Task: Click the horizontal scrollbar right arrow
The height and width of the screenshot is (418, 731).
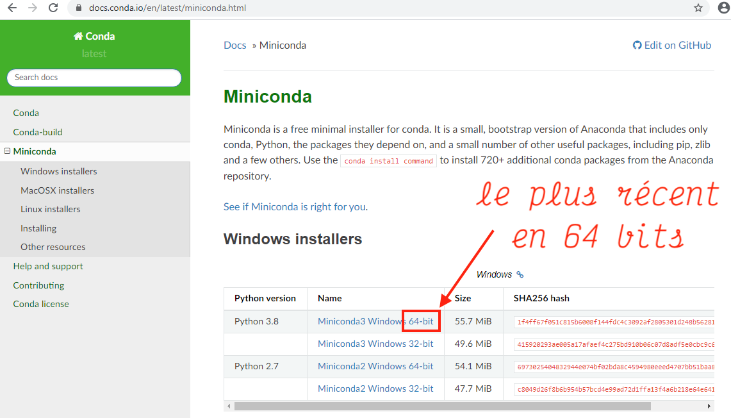Action: 709,406
